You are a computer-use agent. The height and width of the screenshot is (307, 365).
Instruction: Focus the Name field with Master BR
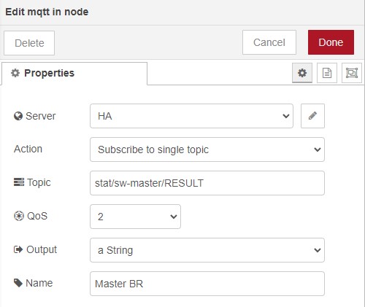pyautogui.click(x=207, y=284)
